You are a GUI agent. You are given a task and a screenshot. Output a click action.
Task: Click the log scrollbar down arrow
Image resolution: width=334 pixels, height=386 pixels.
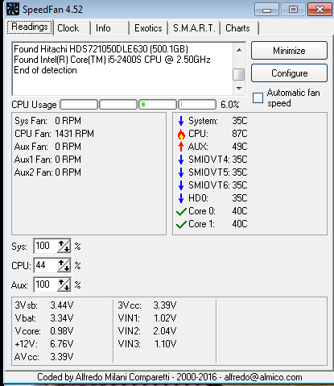239,88
